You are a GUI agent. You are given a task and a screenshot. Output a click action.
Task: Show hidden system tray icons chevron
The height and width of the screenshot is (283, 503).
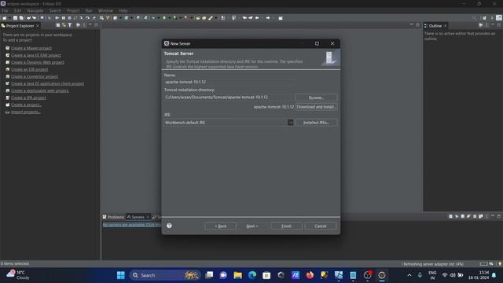[x=409, y=275]
